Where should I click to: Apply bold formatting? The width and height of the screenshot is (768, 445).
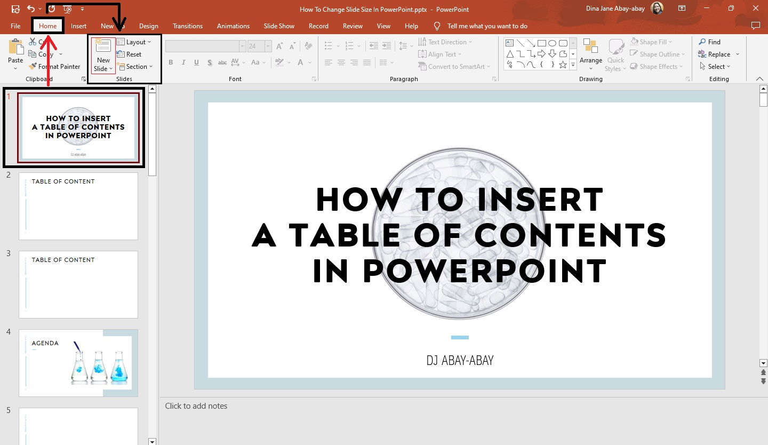click(x=171, y=62)
